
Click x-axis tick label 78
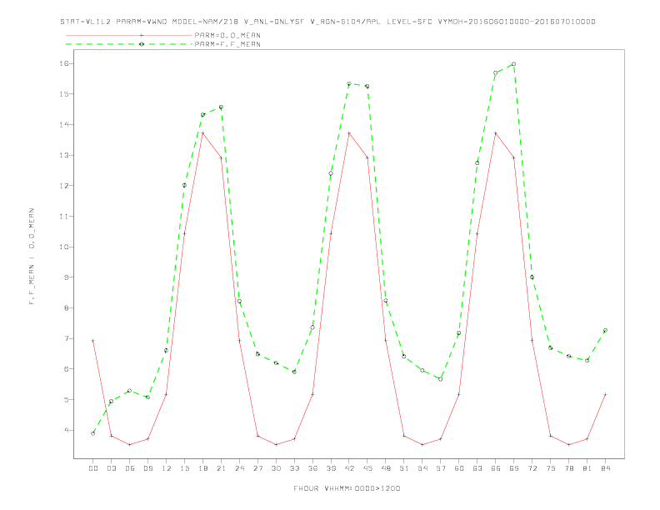[569, 468]
